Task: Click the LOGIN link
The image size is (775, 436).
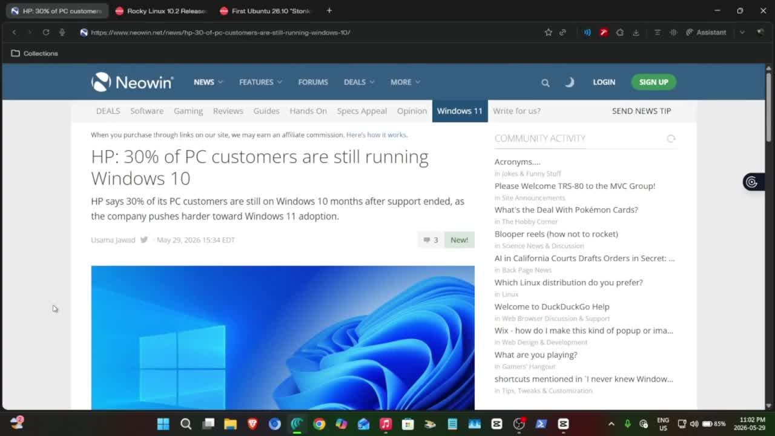Action: [x=604, y=82]
